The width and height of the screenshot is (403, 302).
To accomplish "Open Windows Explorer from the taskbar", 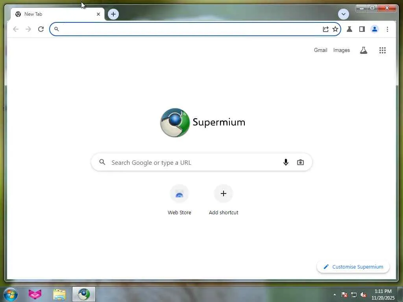I will 59,294.
